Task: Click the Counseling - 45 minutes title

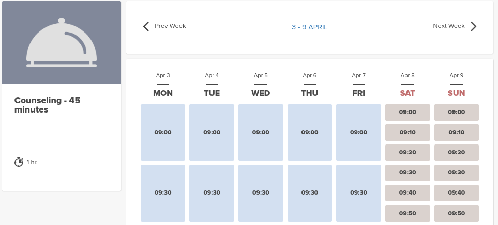Action: point(47,105)
